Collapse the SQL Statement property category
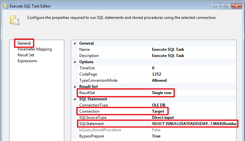 click(75, 99)
